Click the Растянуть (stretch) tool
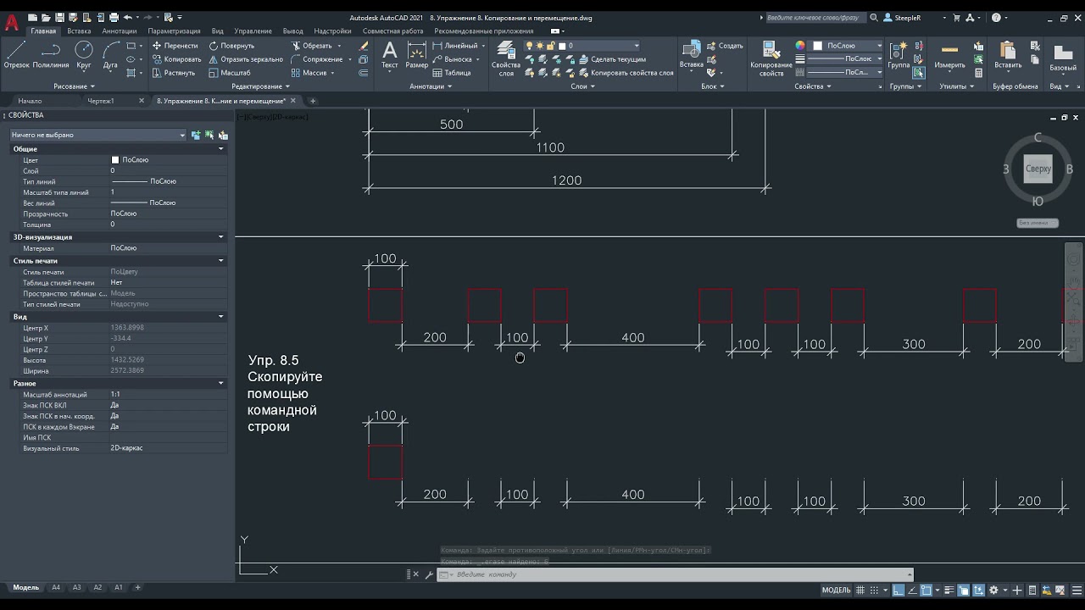Image resolution: width=1085 pixels, height=610 pixels. click(x=174, y=73)
